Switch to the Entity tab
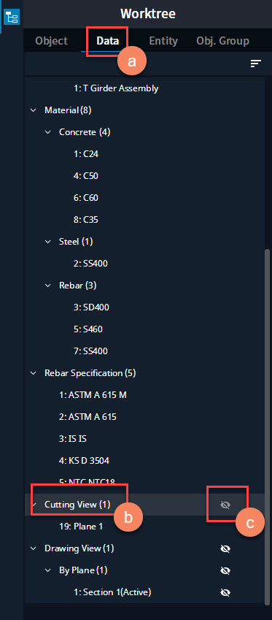 (163, 41)
